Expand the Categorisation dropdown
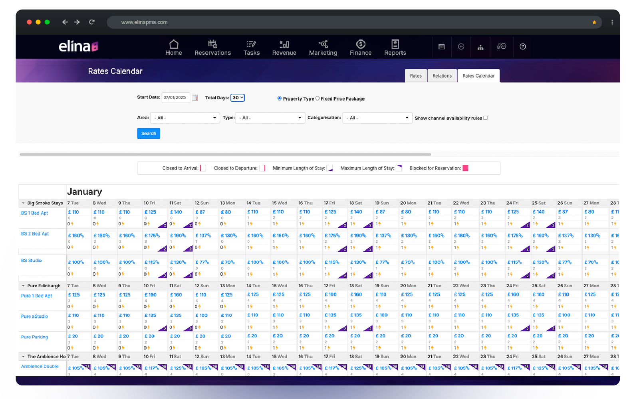Viewport: 639px width, 399px height. click(x=377, y=118)
